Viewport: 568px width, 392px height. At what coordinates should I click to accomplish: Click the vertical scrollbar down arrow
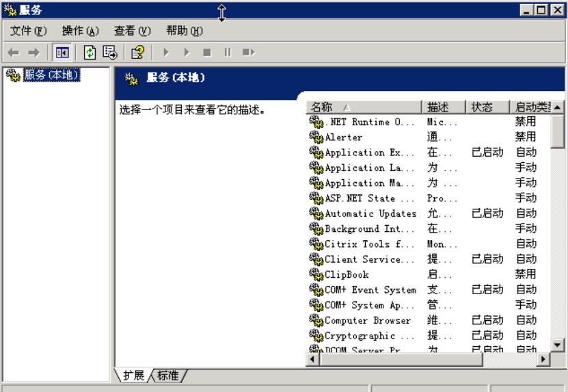point(558,345)
